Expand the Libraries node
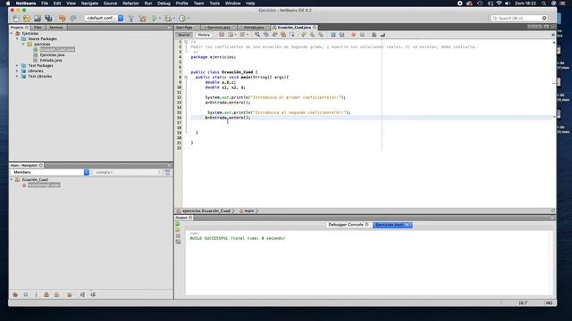The width and height of the screenshot is (572, 321). pos(17,71)
